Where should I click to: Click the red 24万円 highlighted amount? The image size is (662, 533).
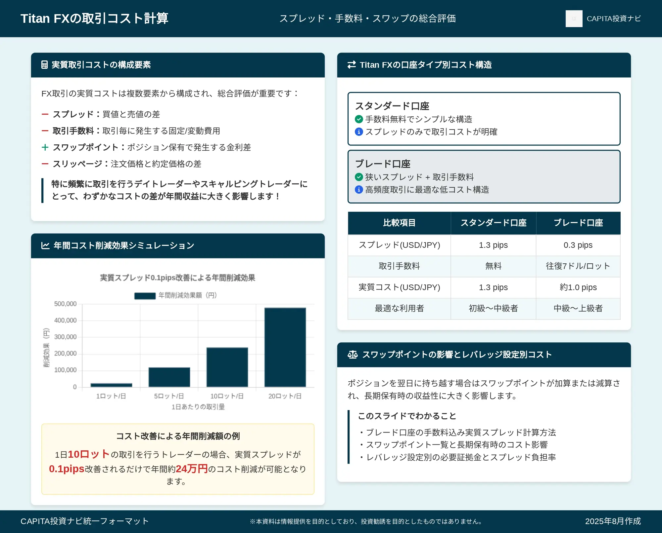[192, 469]
